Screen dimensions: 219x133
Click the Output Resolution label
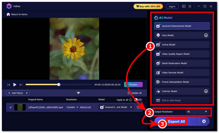tap(164, 111)
